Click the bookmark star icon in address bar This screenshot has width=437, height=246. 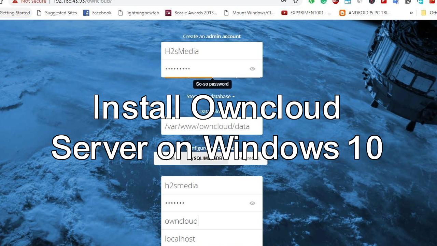pyautogui.click(x=296, y=1)
